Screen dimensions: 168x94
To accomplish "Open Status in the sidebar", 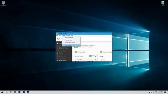I will [x=61, y=43].
